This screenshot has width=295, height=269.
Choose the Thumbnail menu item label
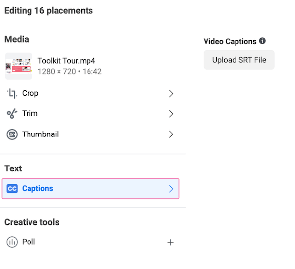40,134
